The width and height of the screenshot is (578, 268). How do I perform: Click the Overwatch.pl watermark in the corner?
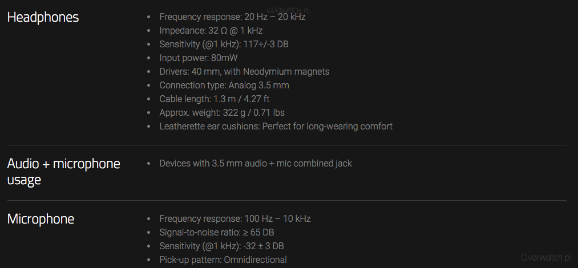[547, 257]
